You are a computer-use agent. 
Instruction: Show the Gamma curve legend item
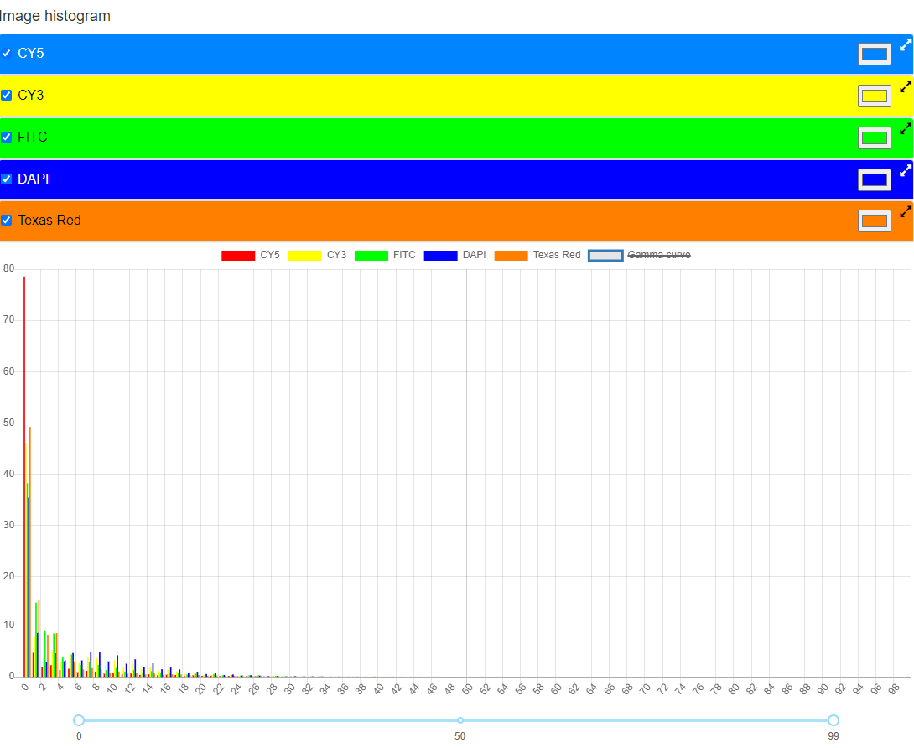(x=640, y=255)
